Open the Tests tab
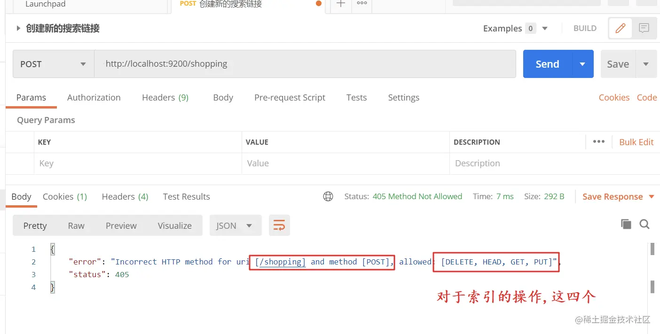Screen dimensions: 660x334 (356, 97)
